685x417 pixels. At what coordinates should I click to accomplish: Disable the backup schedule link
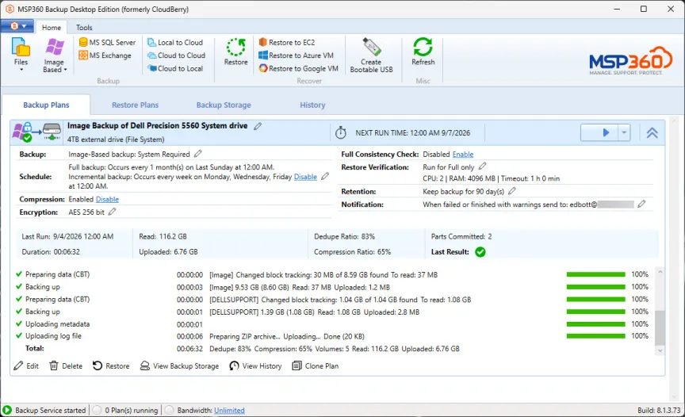pyautogui.click(x=305, y=177)
